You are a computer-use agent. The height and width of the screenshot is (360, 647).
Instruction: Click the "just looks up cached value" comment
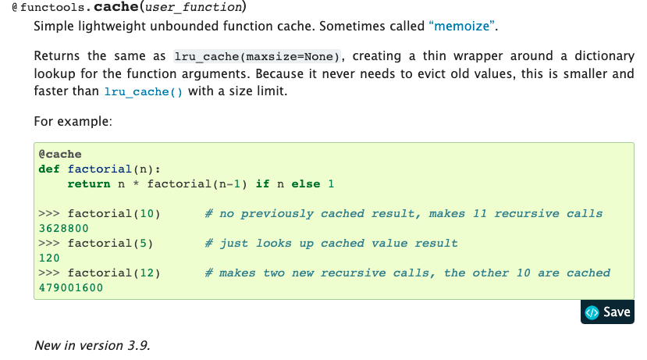pyautogui.click(x=331, y=244)
